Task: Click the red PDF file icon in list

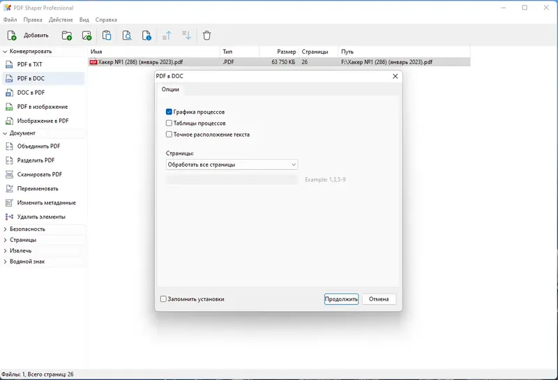Action: [x=93, y=62]
